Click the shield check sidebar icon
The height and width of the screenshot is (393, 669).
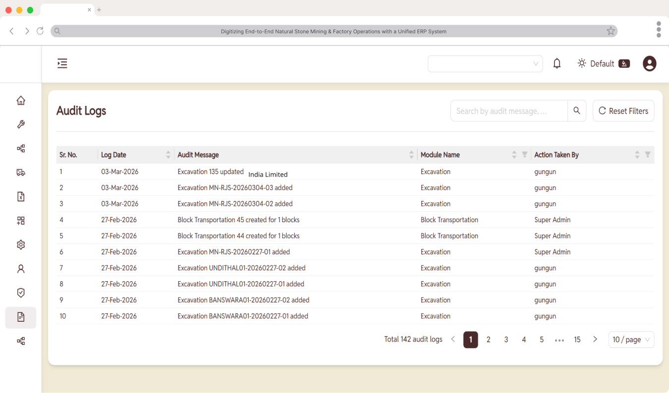21,293
